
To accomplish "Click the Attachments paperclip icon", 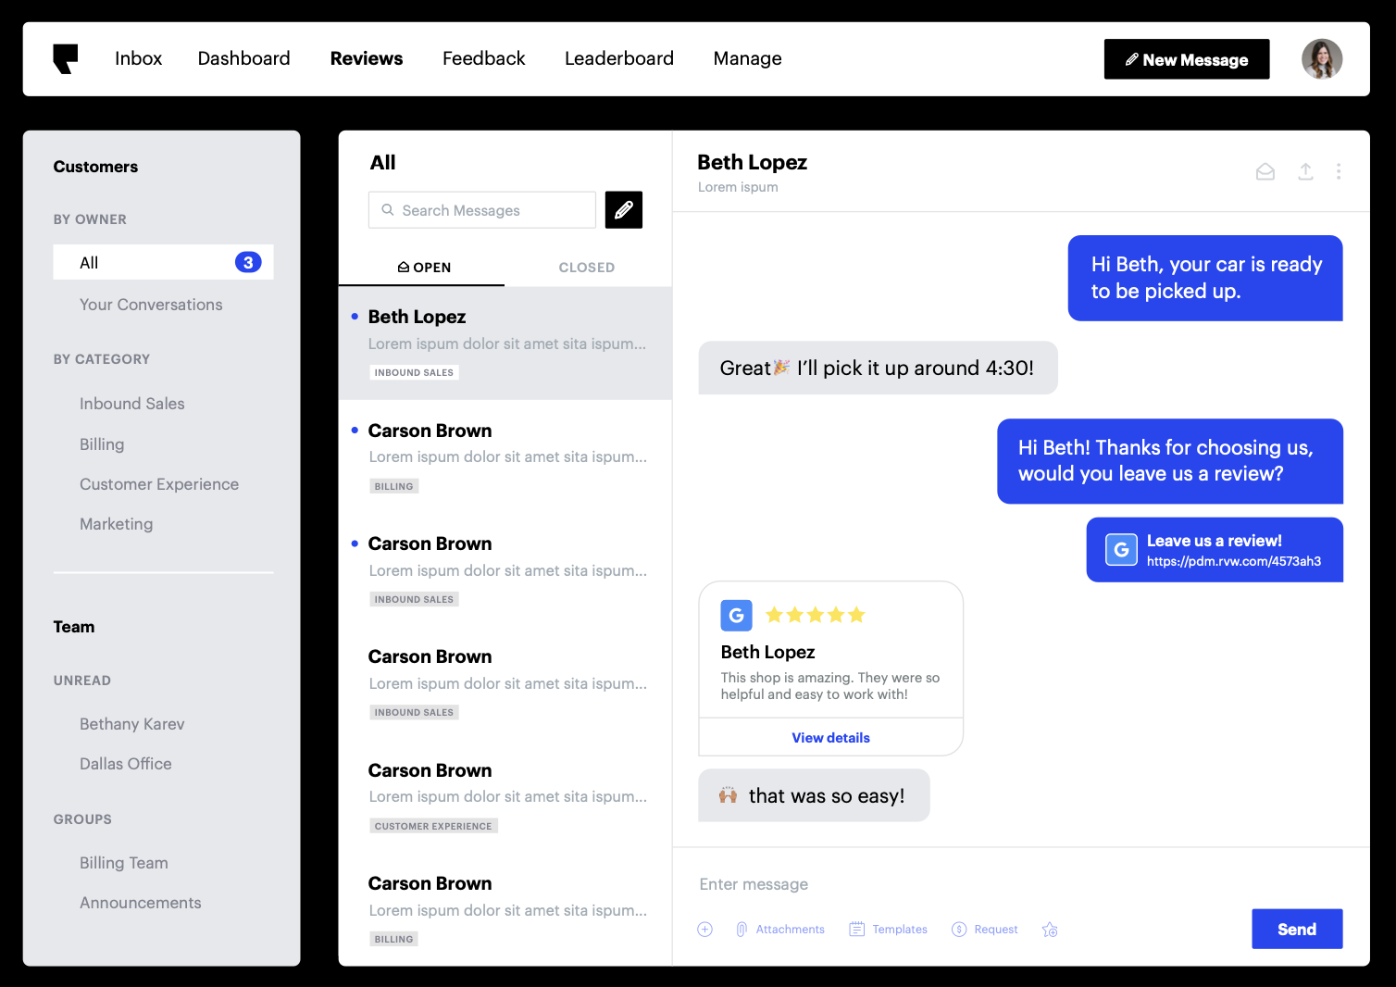I will [742, 930].
